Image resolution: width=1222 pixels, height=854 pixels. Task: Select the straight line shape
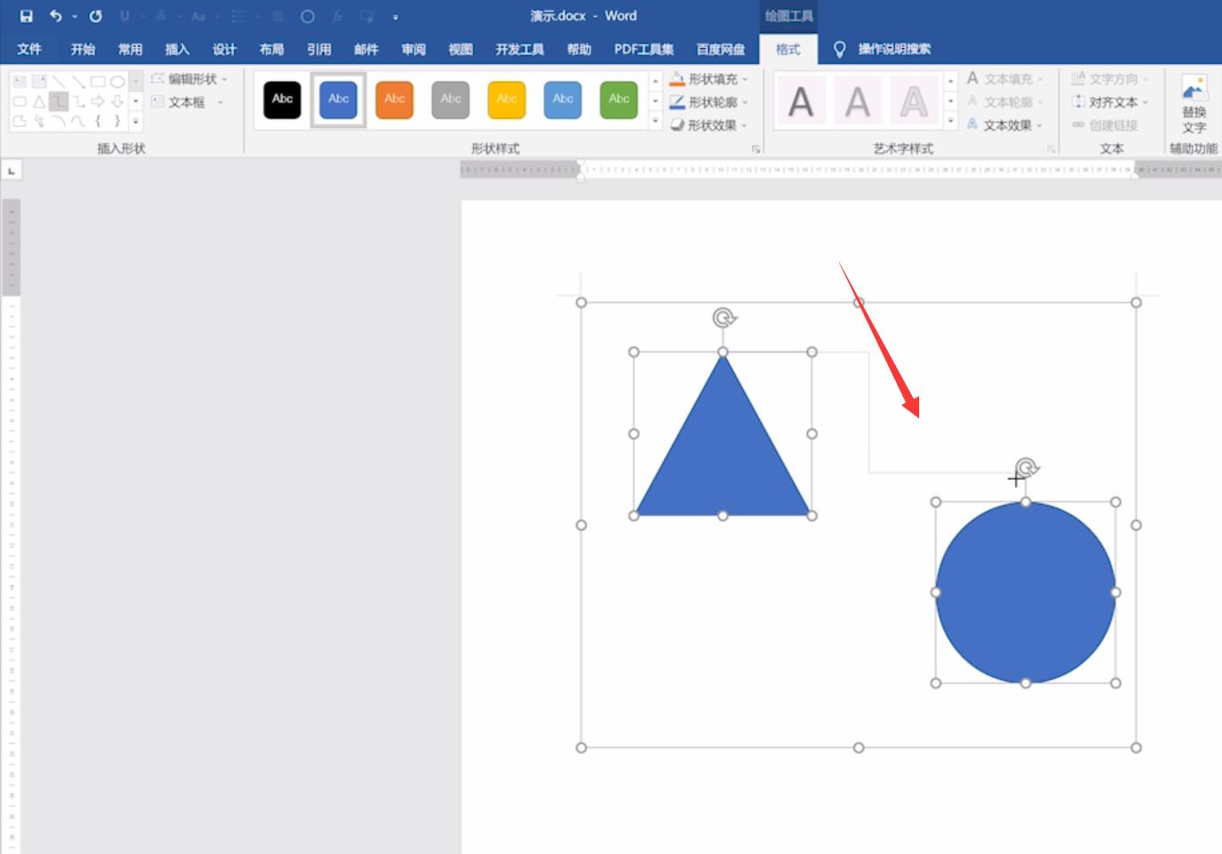tap(59, 81)
